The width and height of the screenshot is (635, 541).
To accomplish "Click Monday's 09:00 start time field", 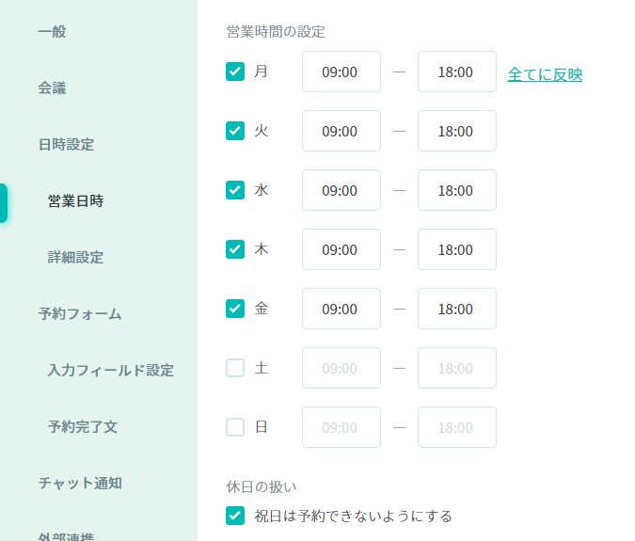I will pos(341,72).
